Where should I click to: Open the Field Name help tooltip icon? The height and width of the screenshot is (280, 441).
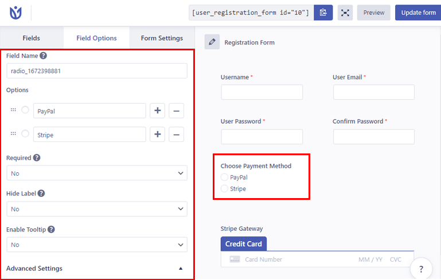click(44, 56)
